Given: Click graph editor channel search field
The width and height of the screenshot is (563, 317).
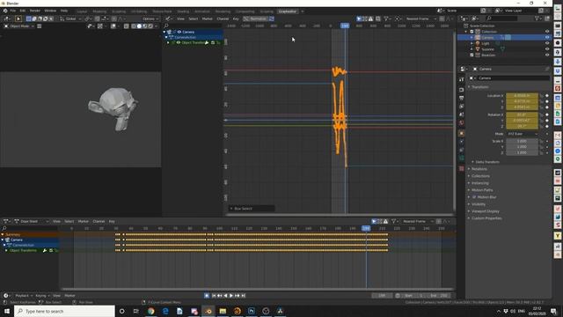Looking at the screenshot, I should click(194, 26).
